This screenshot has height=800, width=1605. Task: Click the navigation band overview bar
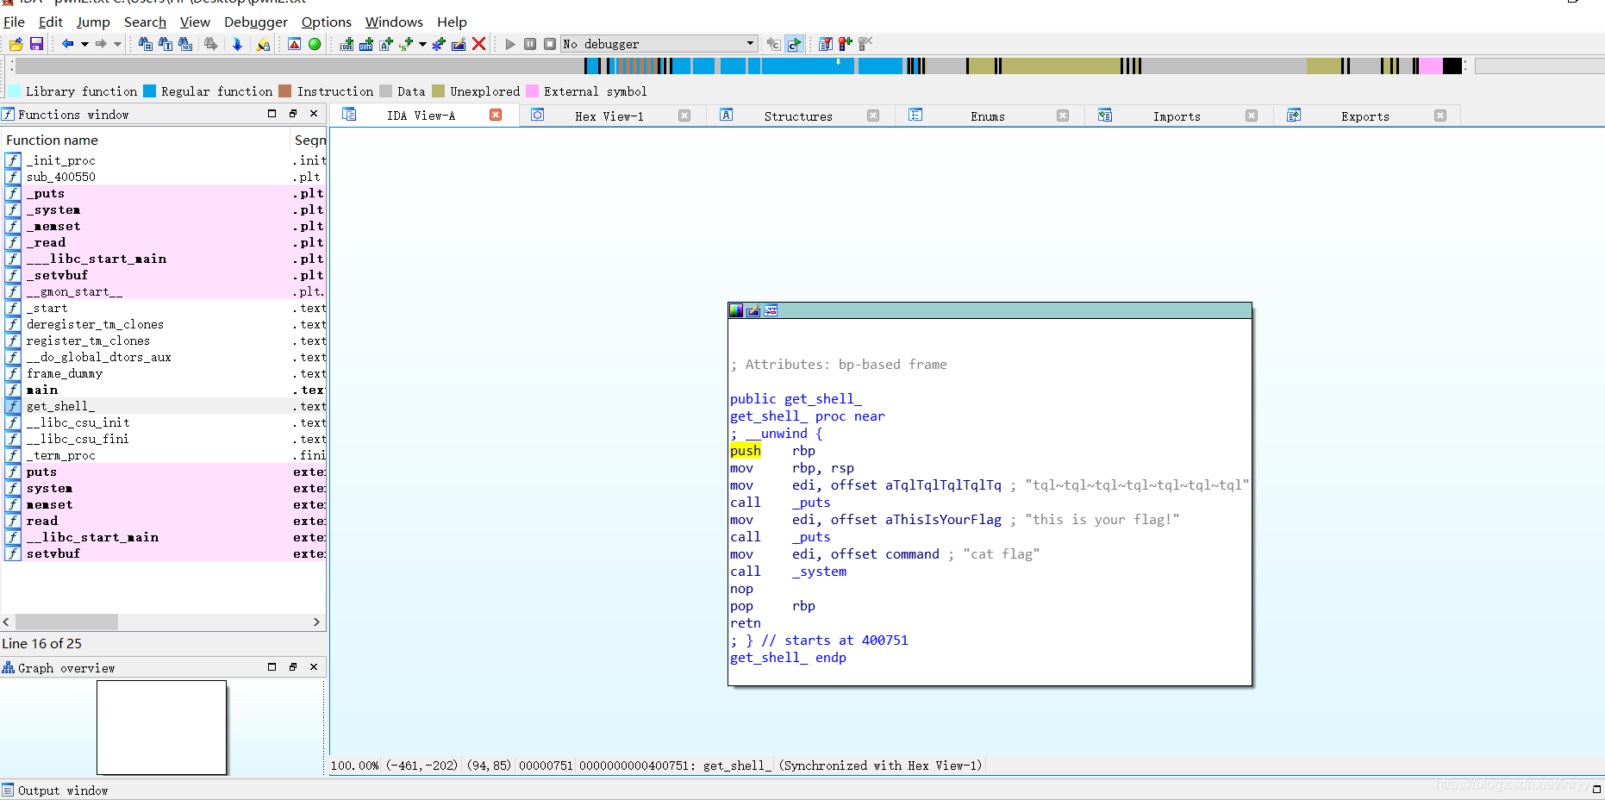click(x=740, y=66)
